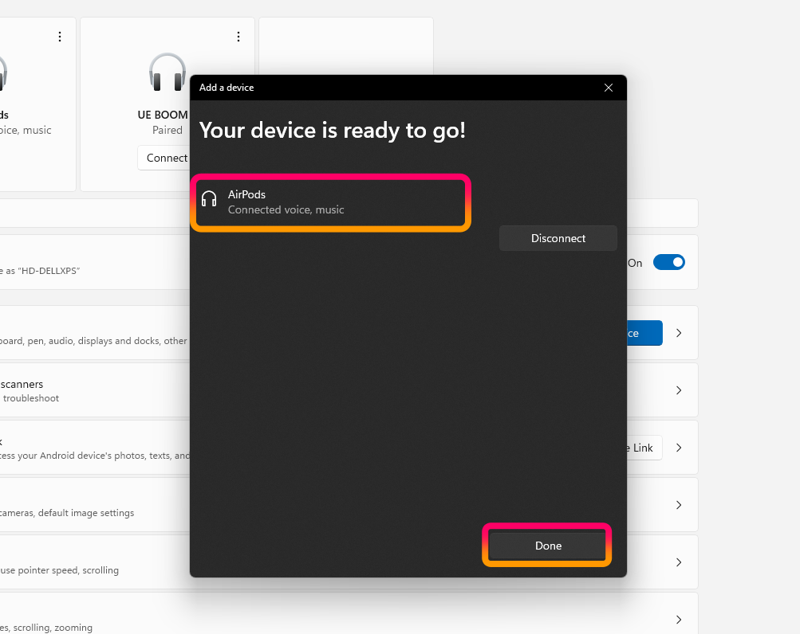Viewport: 800px width, 634px height.
Task: Click the blue Add device button
Action: point(644,333)
